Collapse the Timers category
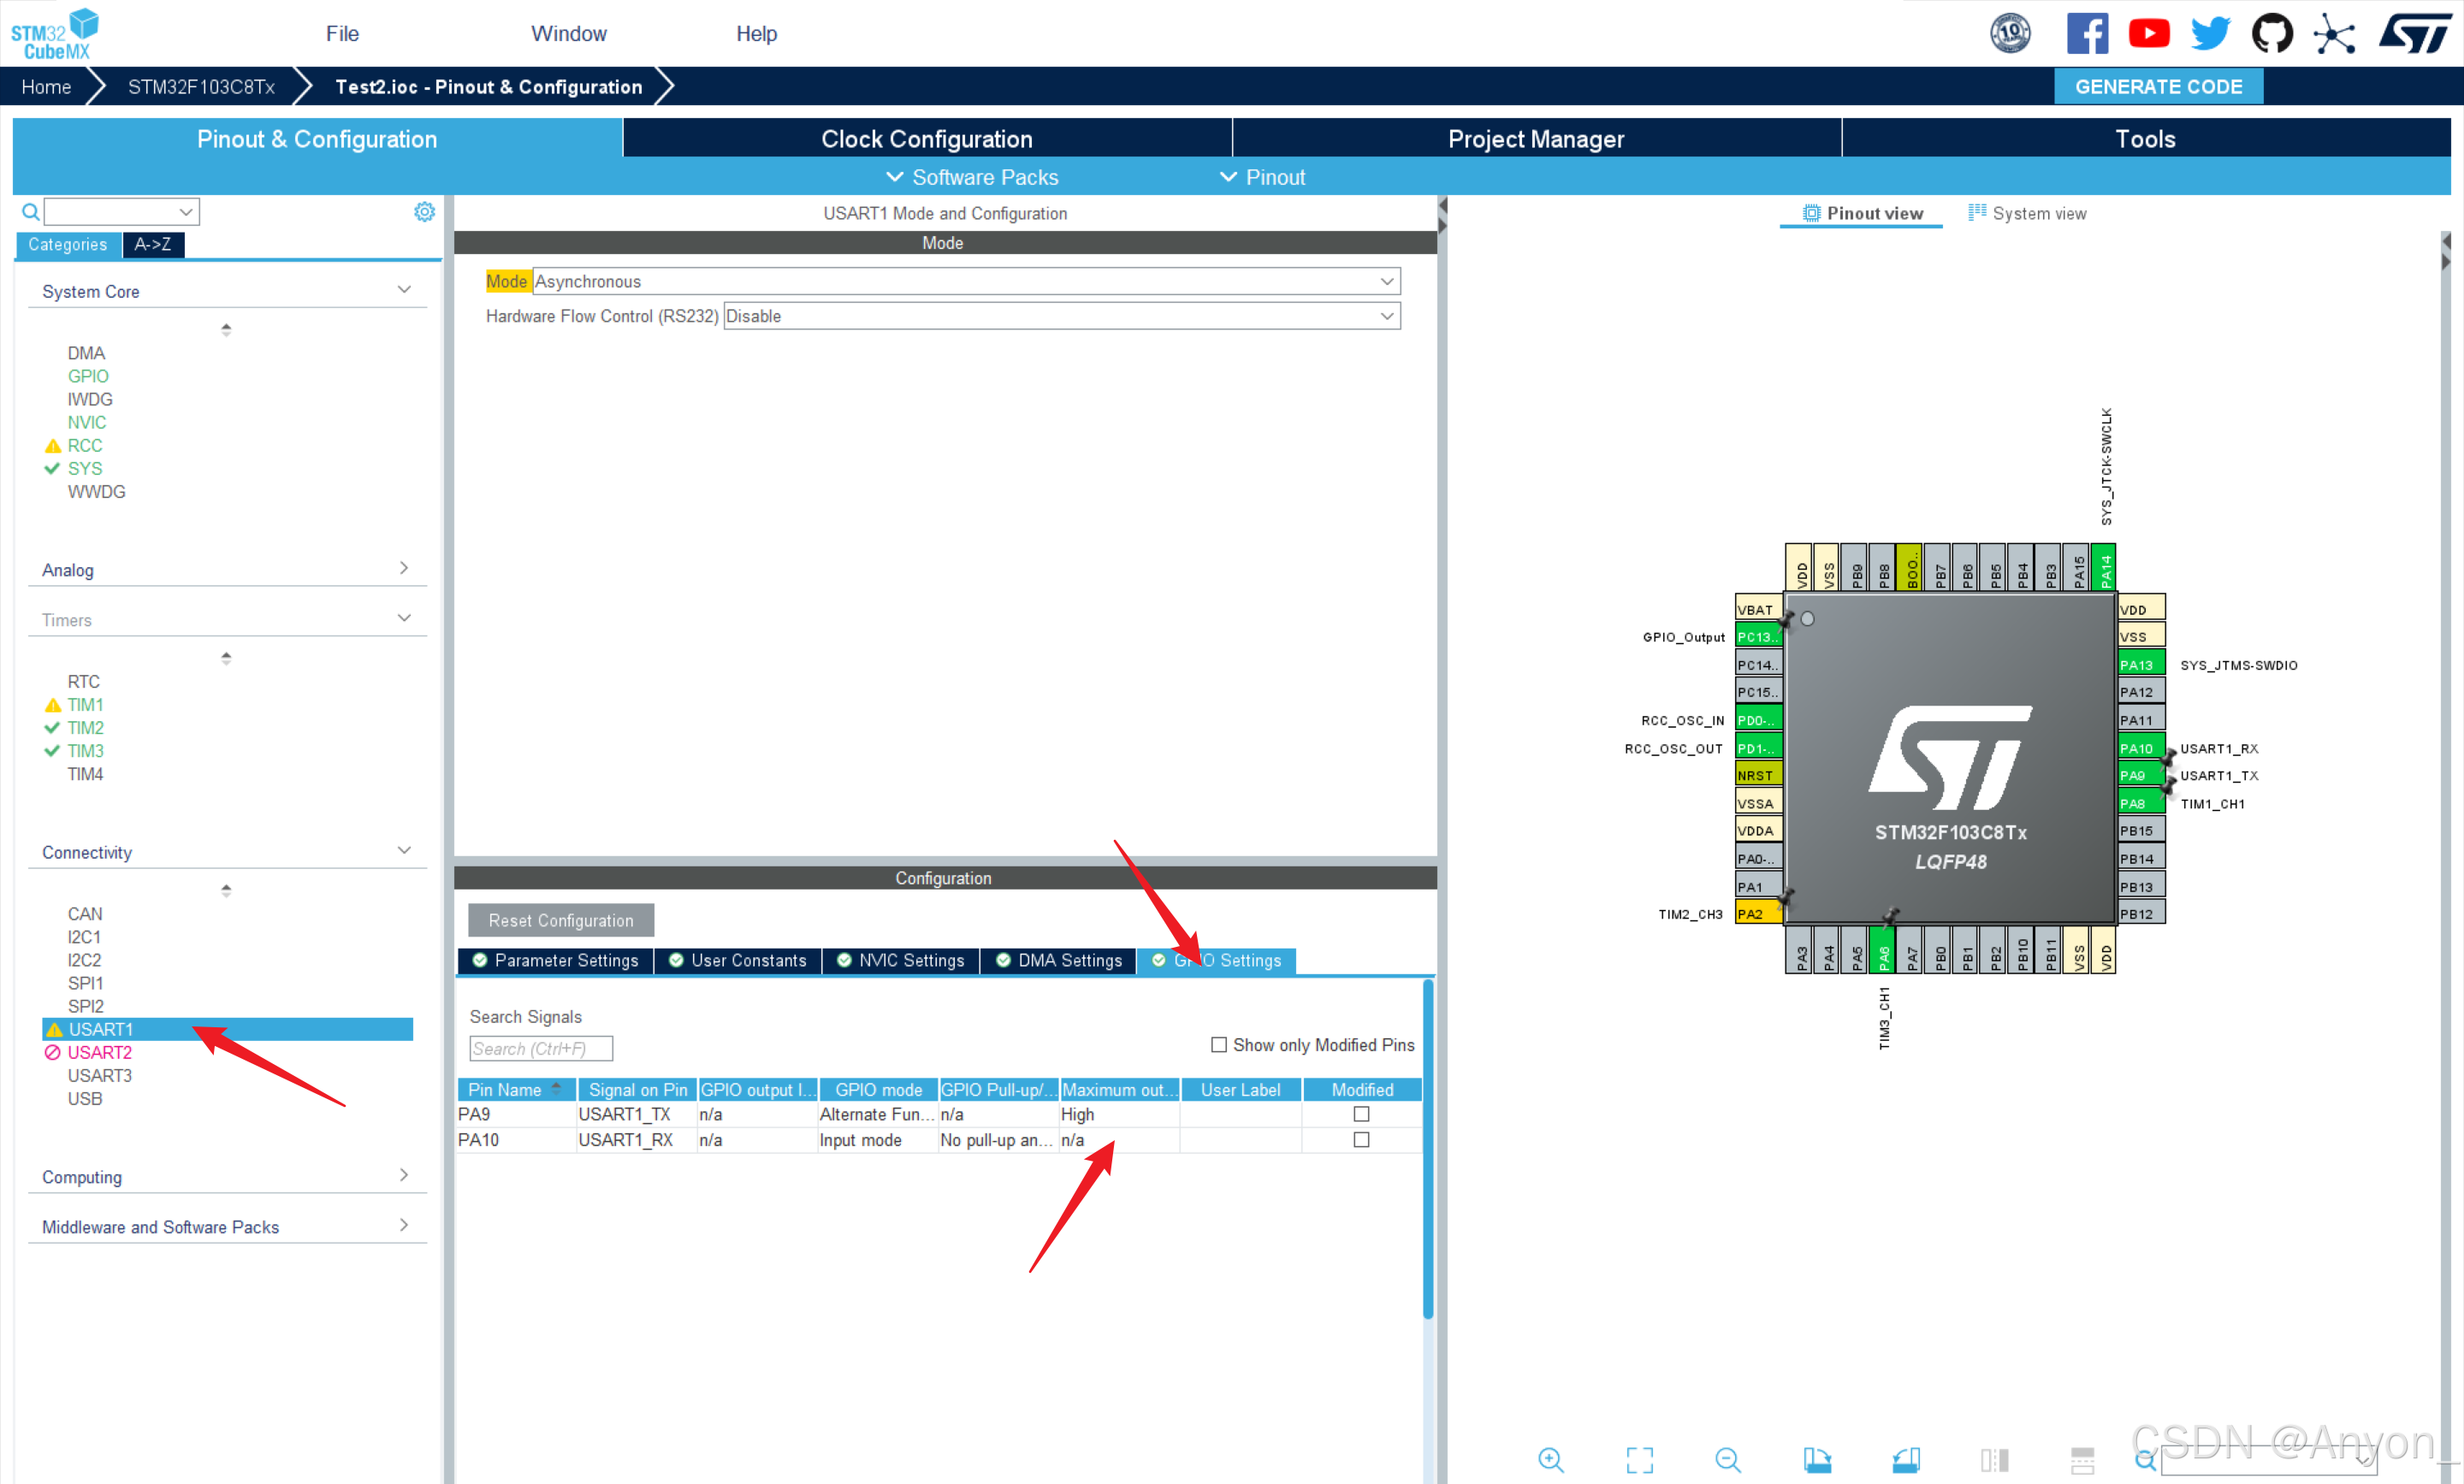 coord(404,618)
